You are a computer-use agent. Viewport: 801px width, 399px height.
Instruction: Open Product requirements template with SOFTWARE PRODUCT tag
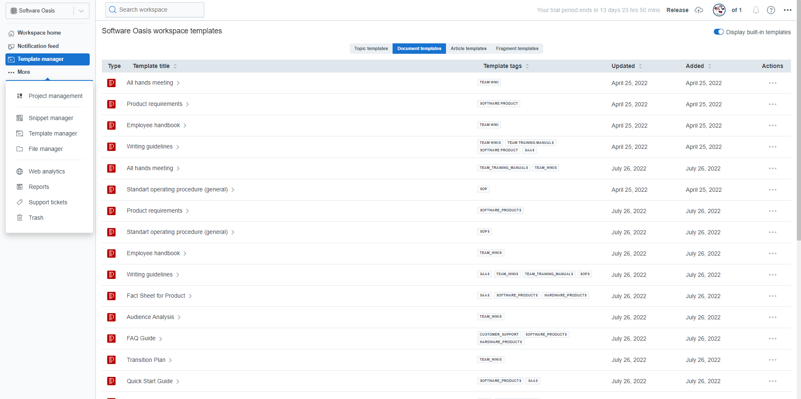154,104
